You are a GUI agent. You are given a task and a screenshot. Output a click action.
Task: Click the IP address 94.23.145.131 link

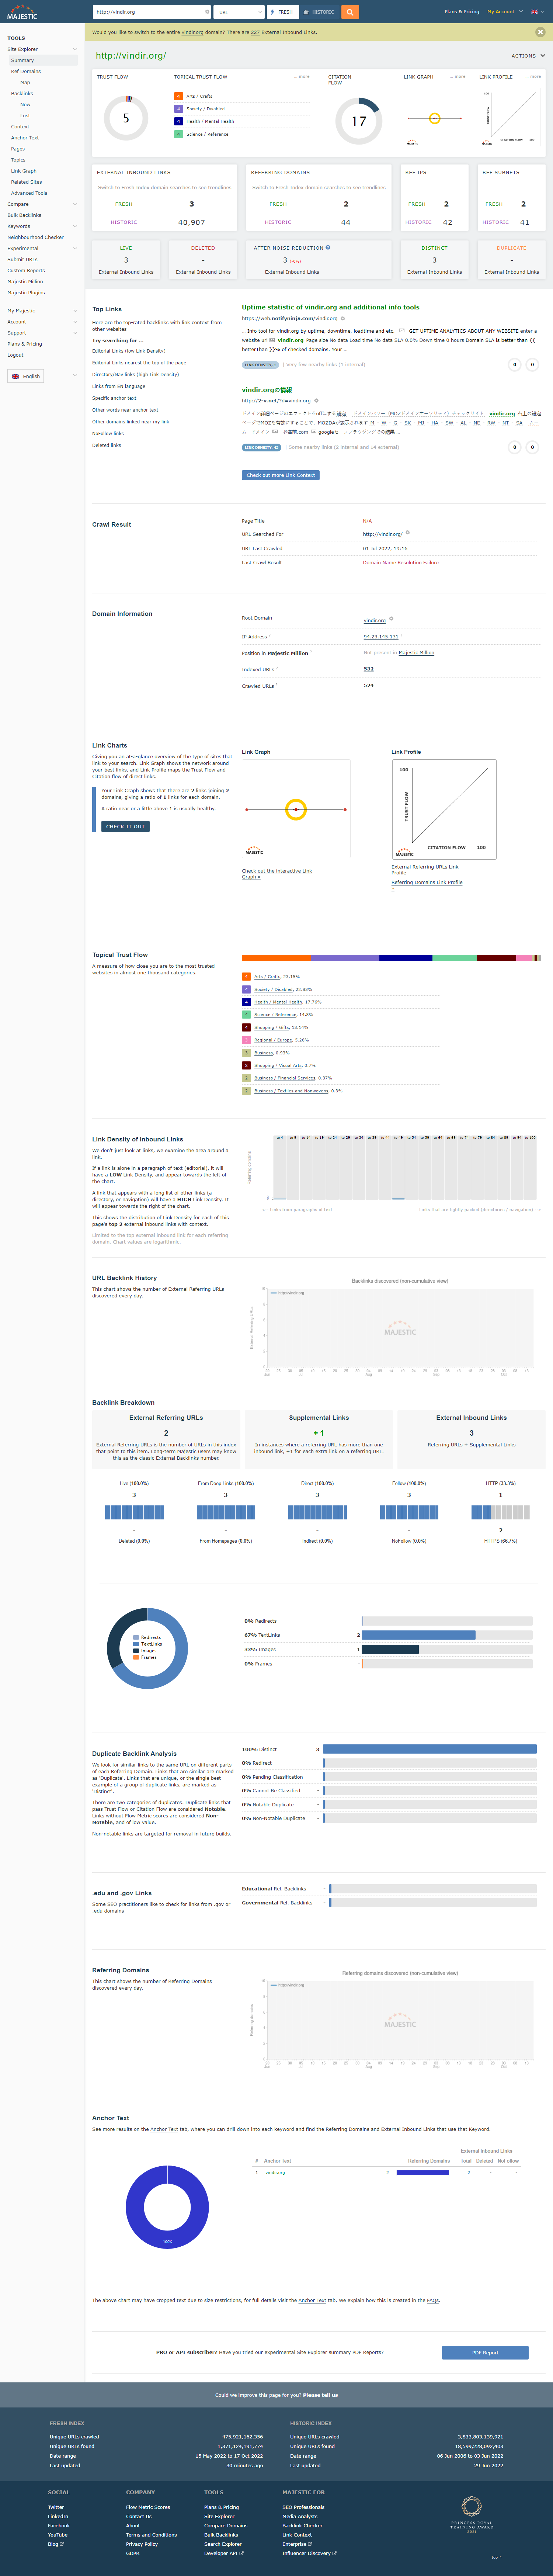click(x=380, y=636)
